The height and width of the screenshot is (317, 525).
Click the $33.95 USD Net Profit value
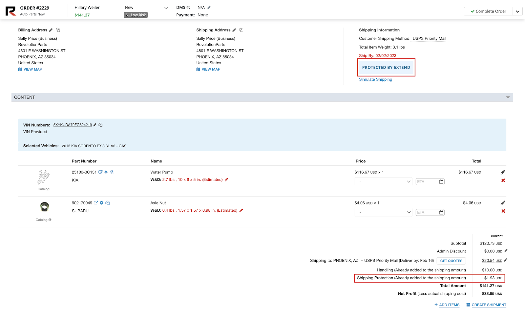[x=492, y=294]
